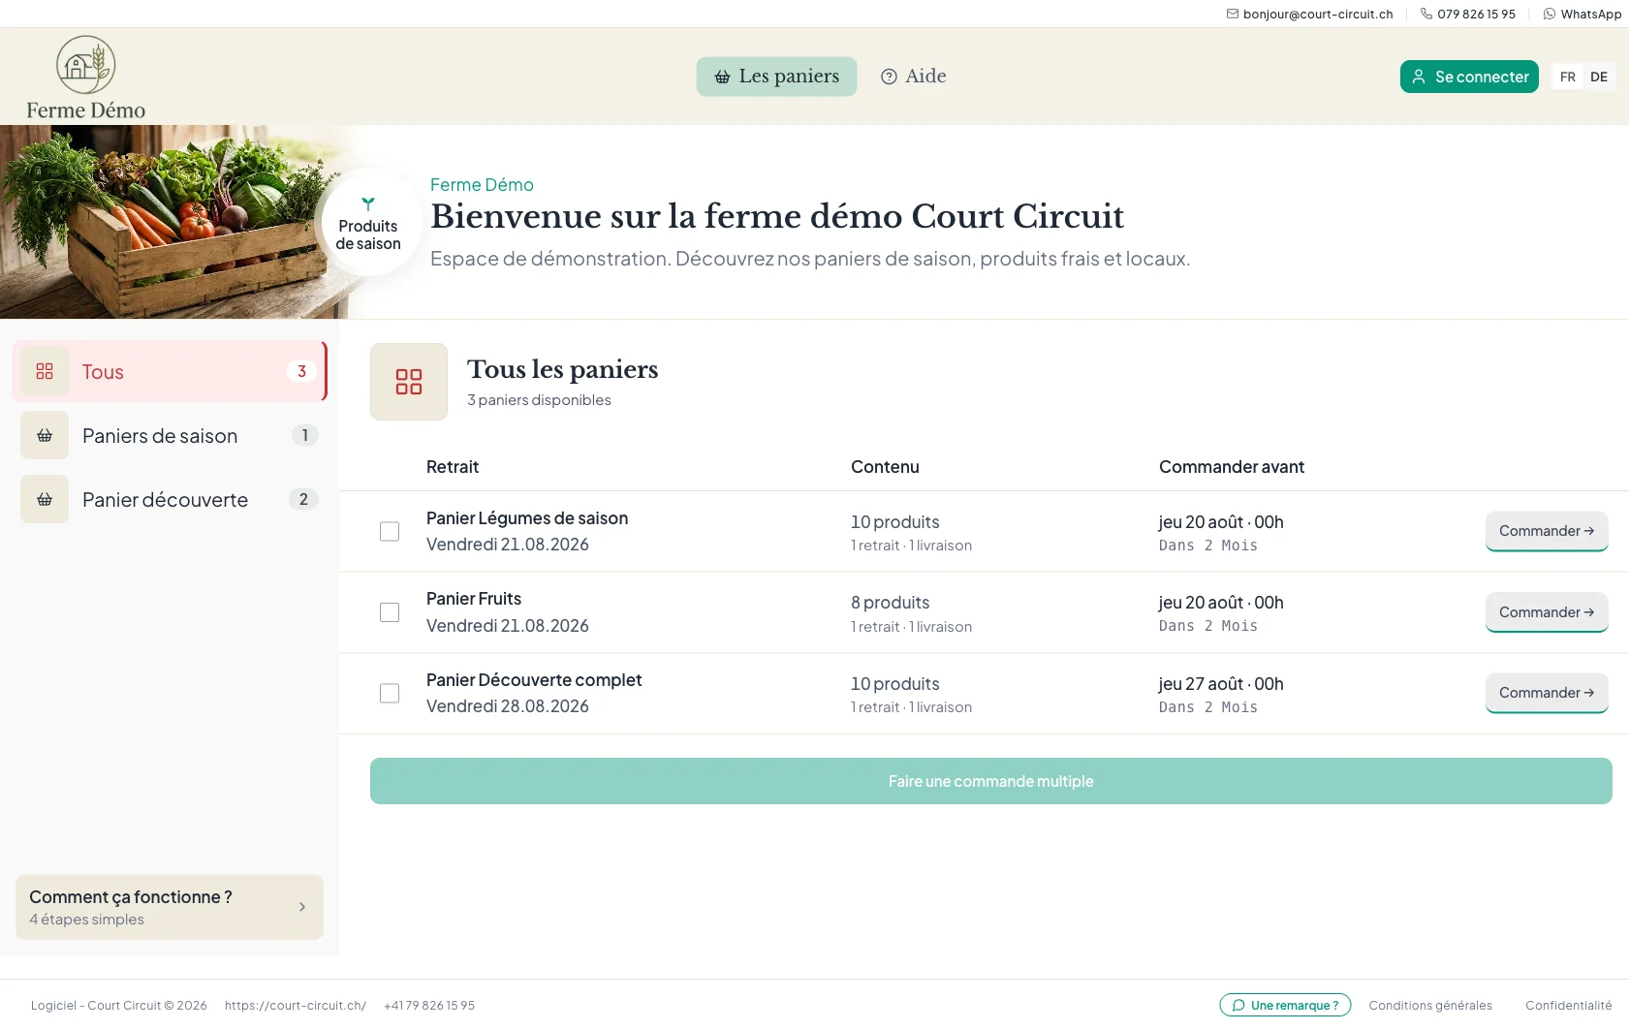Open the https://court-circuit.ch/ footer link
The width and height of the screenshot is (1629, 1030).
tap(296, 1006)
